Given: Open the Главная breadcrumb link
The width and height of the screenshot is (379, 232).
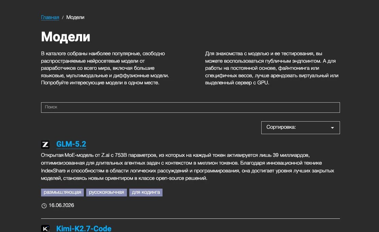Looking at the screenshot, I should click(x=50, y=17).
